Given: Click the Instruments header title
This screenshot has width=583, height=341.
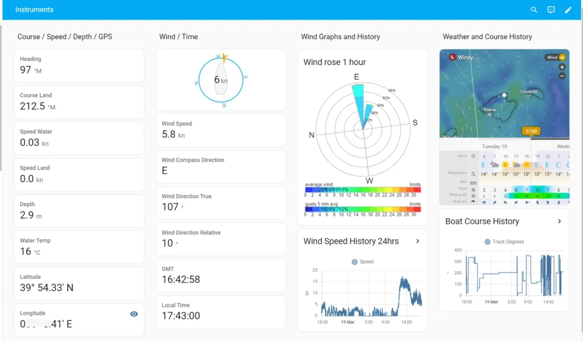Looking at the screenshot, I should click(x=34, y=10).
